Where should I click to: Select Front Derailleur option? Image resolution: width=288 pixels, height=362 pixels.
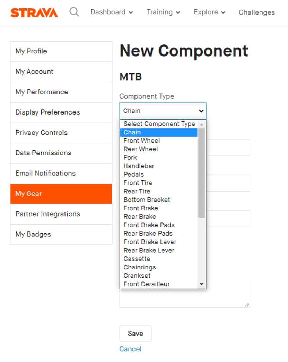(147, 284)
